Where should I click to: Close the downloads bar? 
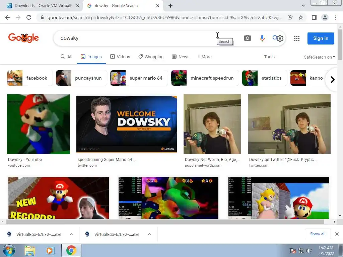click(x=337, y=234)
